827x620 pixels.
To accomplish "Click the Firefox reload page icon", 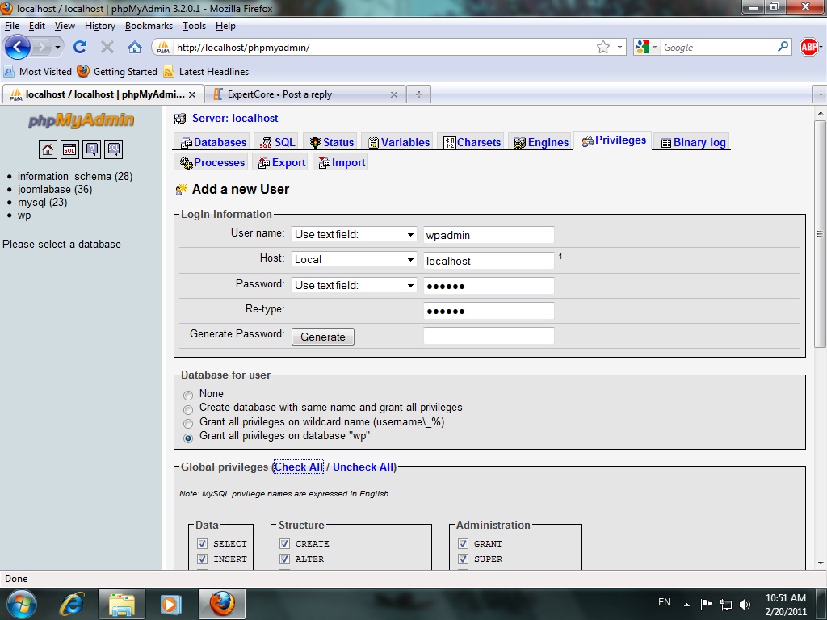I will (x=80, y=47).
